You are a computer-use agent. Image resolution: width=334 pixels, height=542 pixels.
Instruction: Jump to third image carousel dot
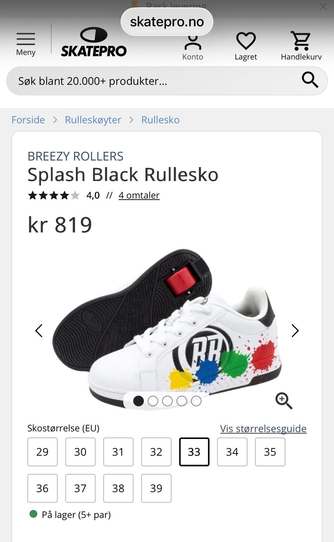point(167,401)
